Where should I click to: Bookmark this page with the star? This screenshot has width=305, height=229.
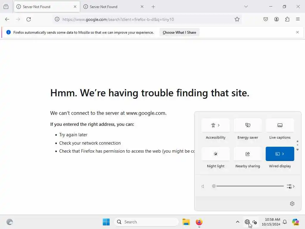(x=237, y=19)
